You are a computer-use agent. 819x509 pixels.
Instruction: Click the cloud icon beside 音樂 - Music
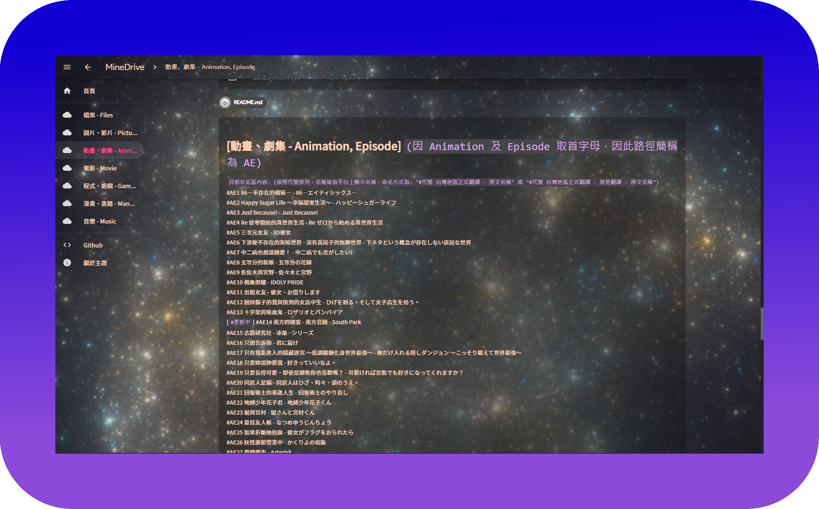tap(67, 221)
